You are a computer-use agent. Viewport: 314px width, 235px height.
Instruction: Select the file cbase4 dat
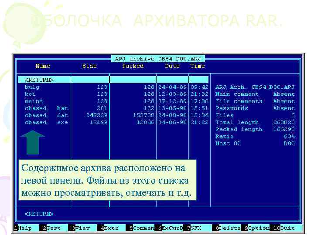click(x=46, y=115)
